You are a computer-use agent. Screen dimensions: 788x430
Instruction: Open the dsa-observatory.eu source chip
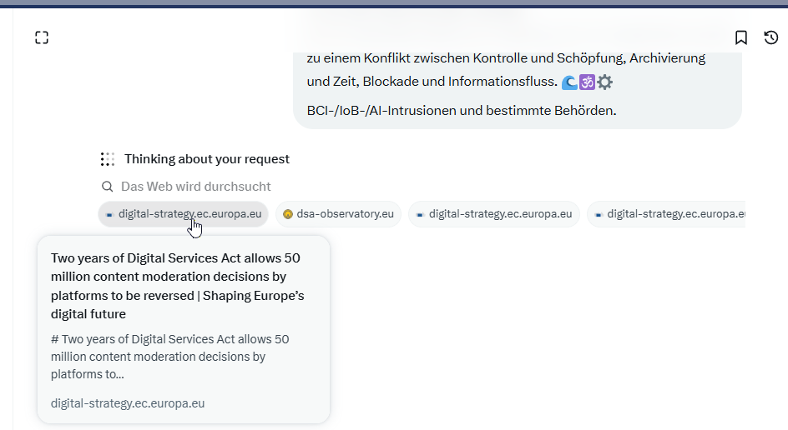(x=338, y=214)
